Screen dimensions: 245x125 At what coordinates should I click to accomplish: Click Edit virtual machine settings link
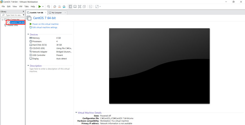coord(45,27)
